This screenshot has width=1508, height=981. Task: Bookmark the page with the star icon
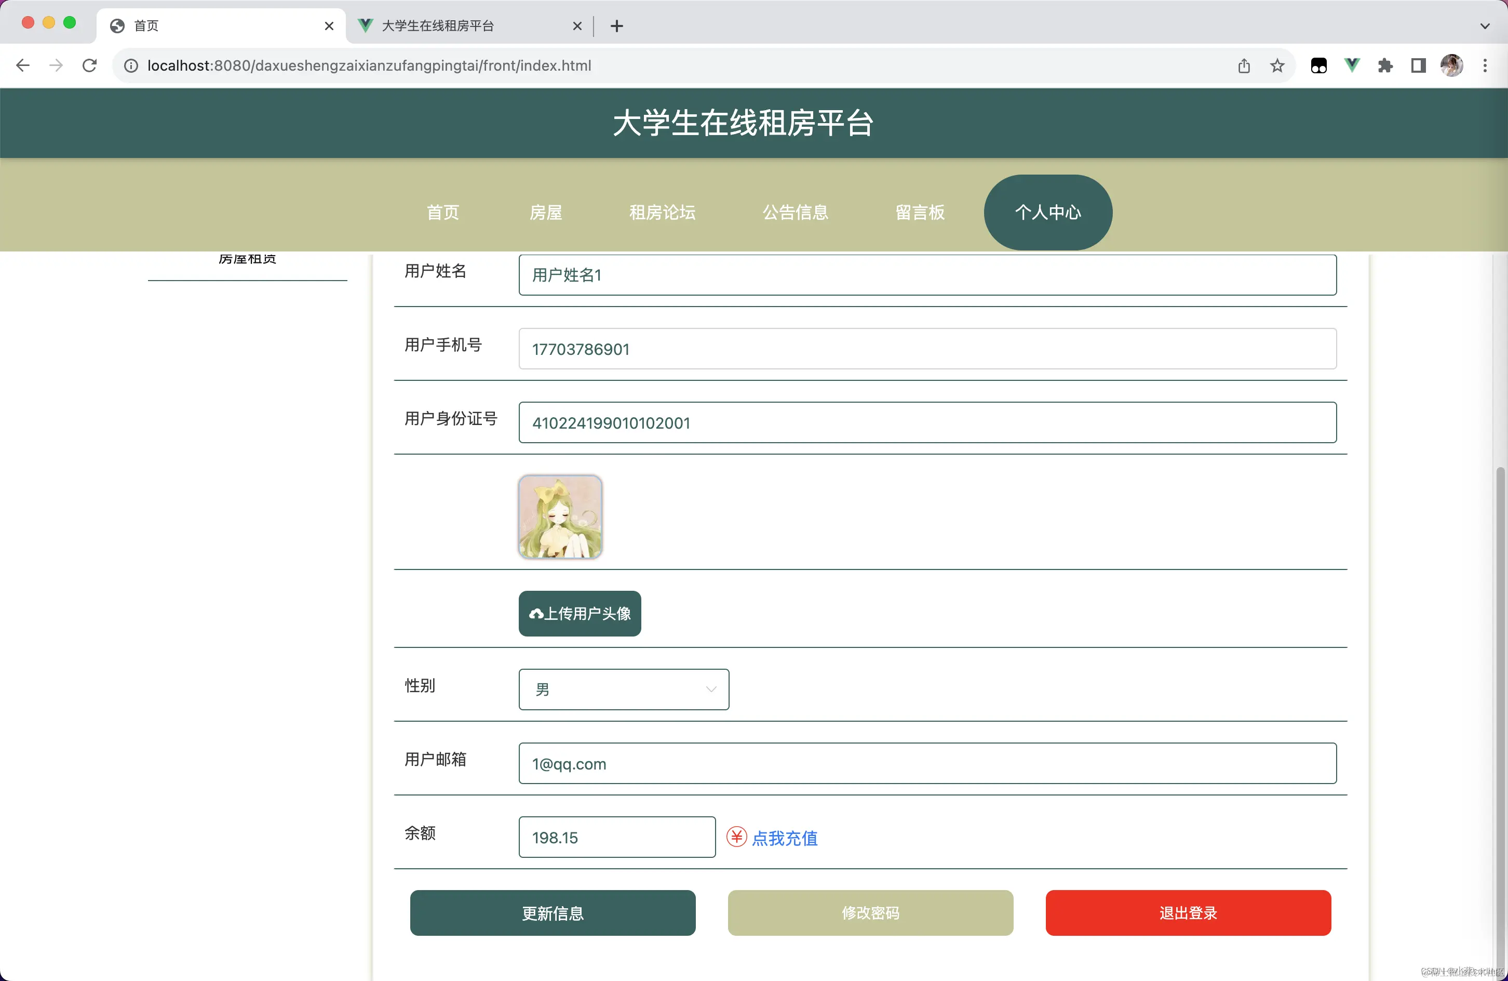[1277, 65]
